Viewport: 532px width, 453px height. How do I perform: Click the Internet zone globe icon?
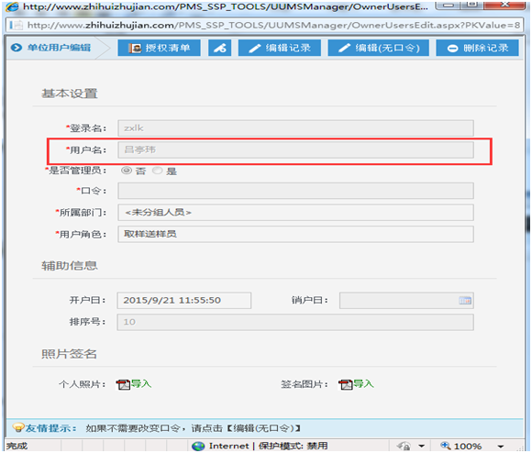(198, 447)
